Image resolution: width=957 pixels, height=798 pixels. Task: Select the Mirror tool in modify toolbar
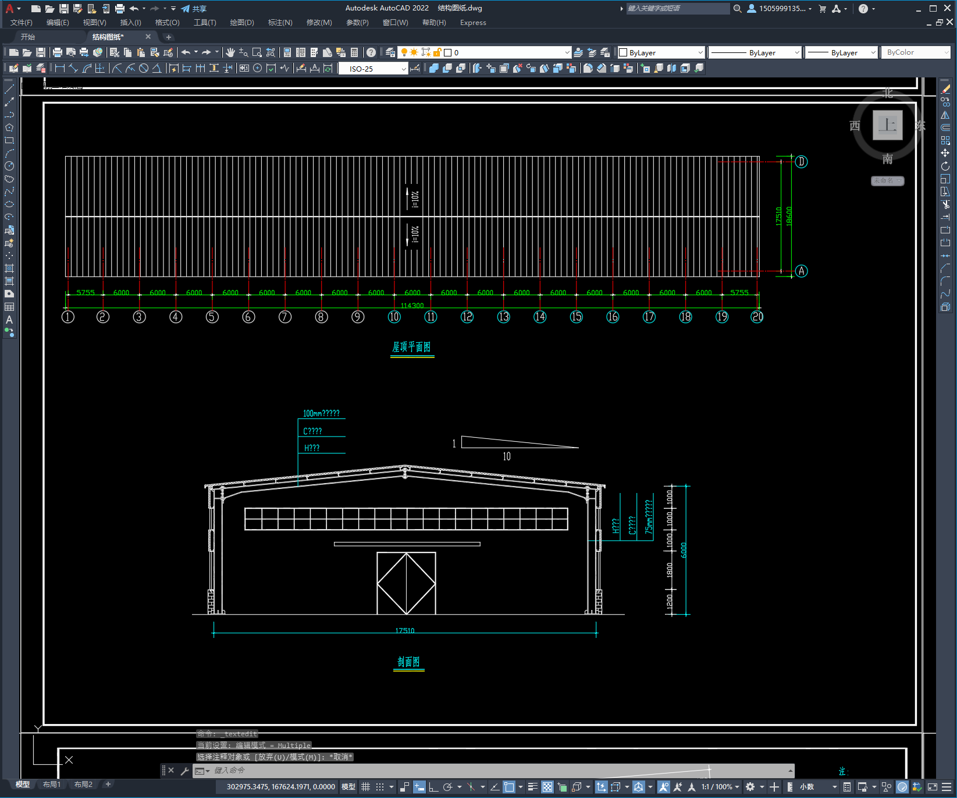click(x=945, y=115)
